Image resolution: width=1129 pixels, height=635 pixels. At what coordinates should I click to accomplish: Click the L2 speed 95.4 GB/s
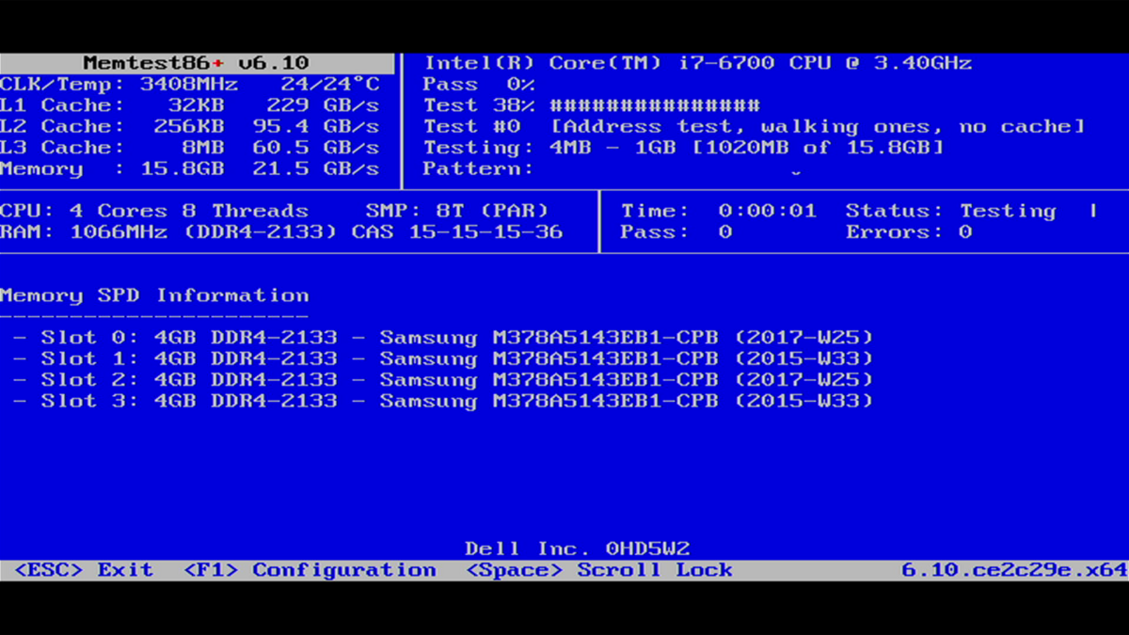pyautogui.click(x=316, y=127)
